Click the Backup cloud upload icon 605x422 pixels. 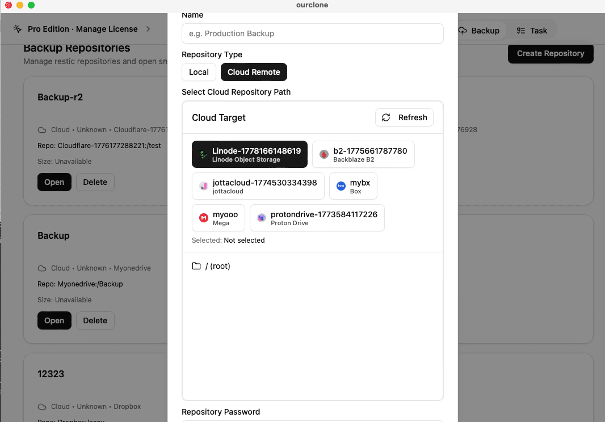(x=462, y=31)
